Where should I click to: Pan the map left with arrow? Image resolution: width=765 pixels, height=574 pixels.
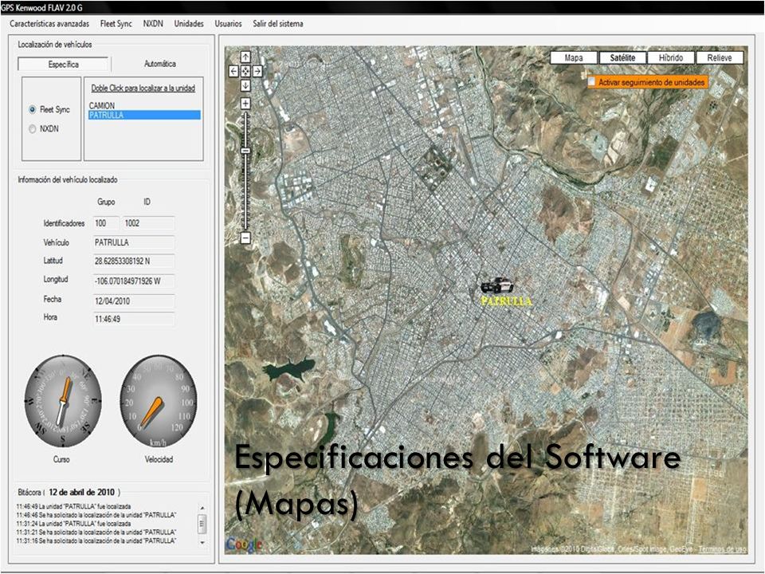coord(233,71)
